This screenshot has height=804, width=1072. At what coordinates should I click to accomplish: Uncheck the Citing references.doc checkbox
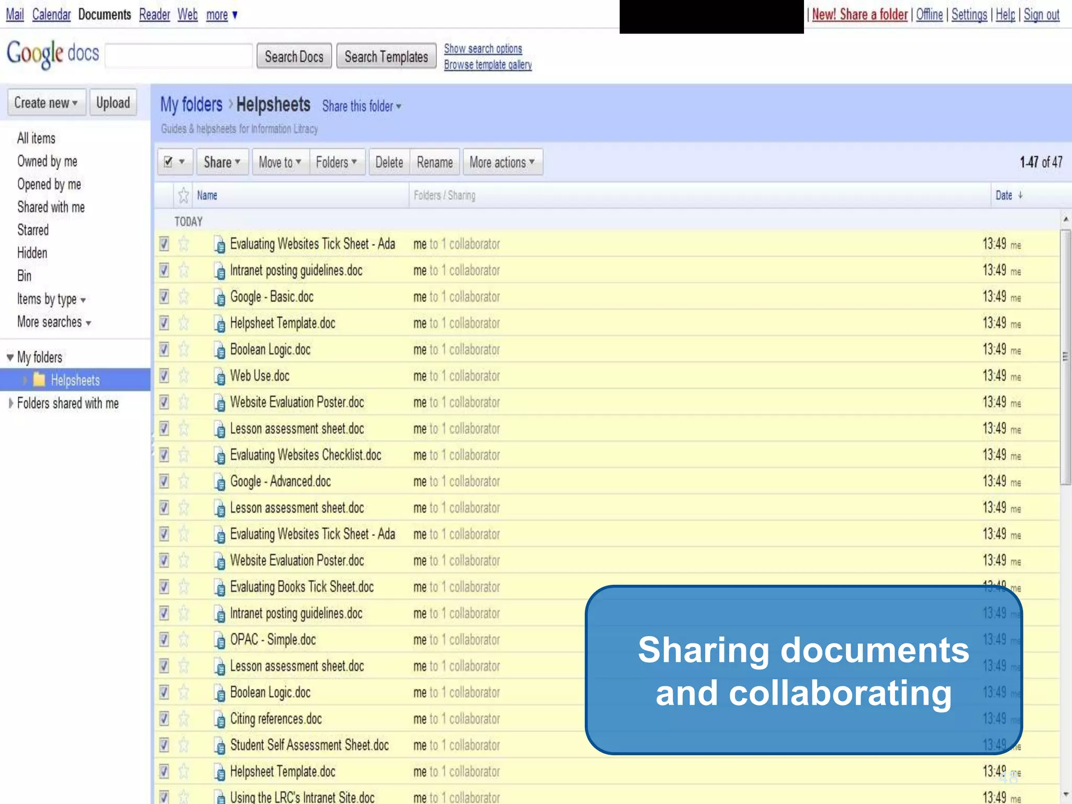coord(164,719)
